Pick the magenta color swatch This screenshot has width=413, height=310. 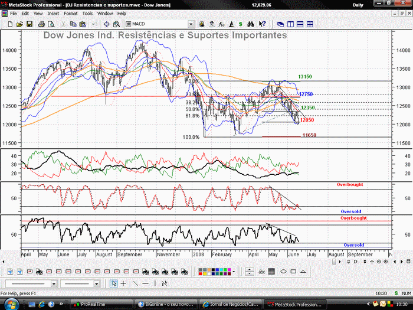click(229, 270)
